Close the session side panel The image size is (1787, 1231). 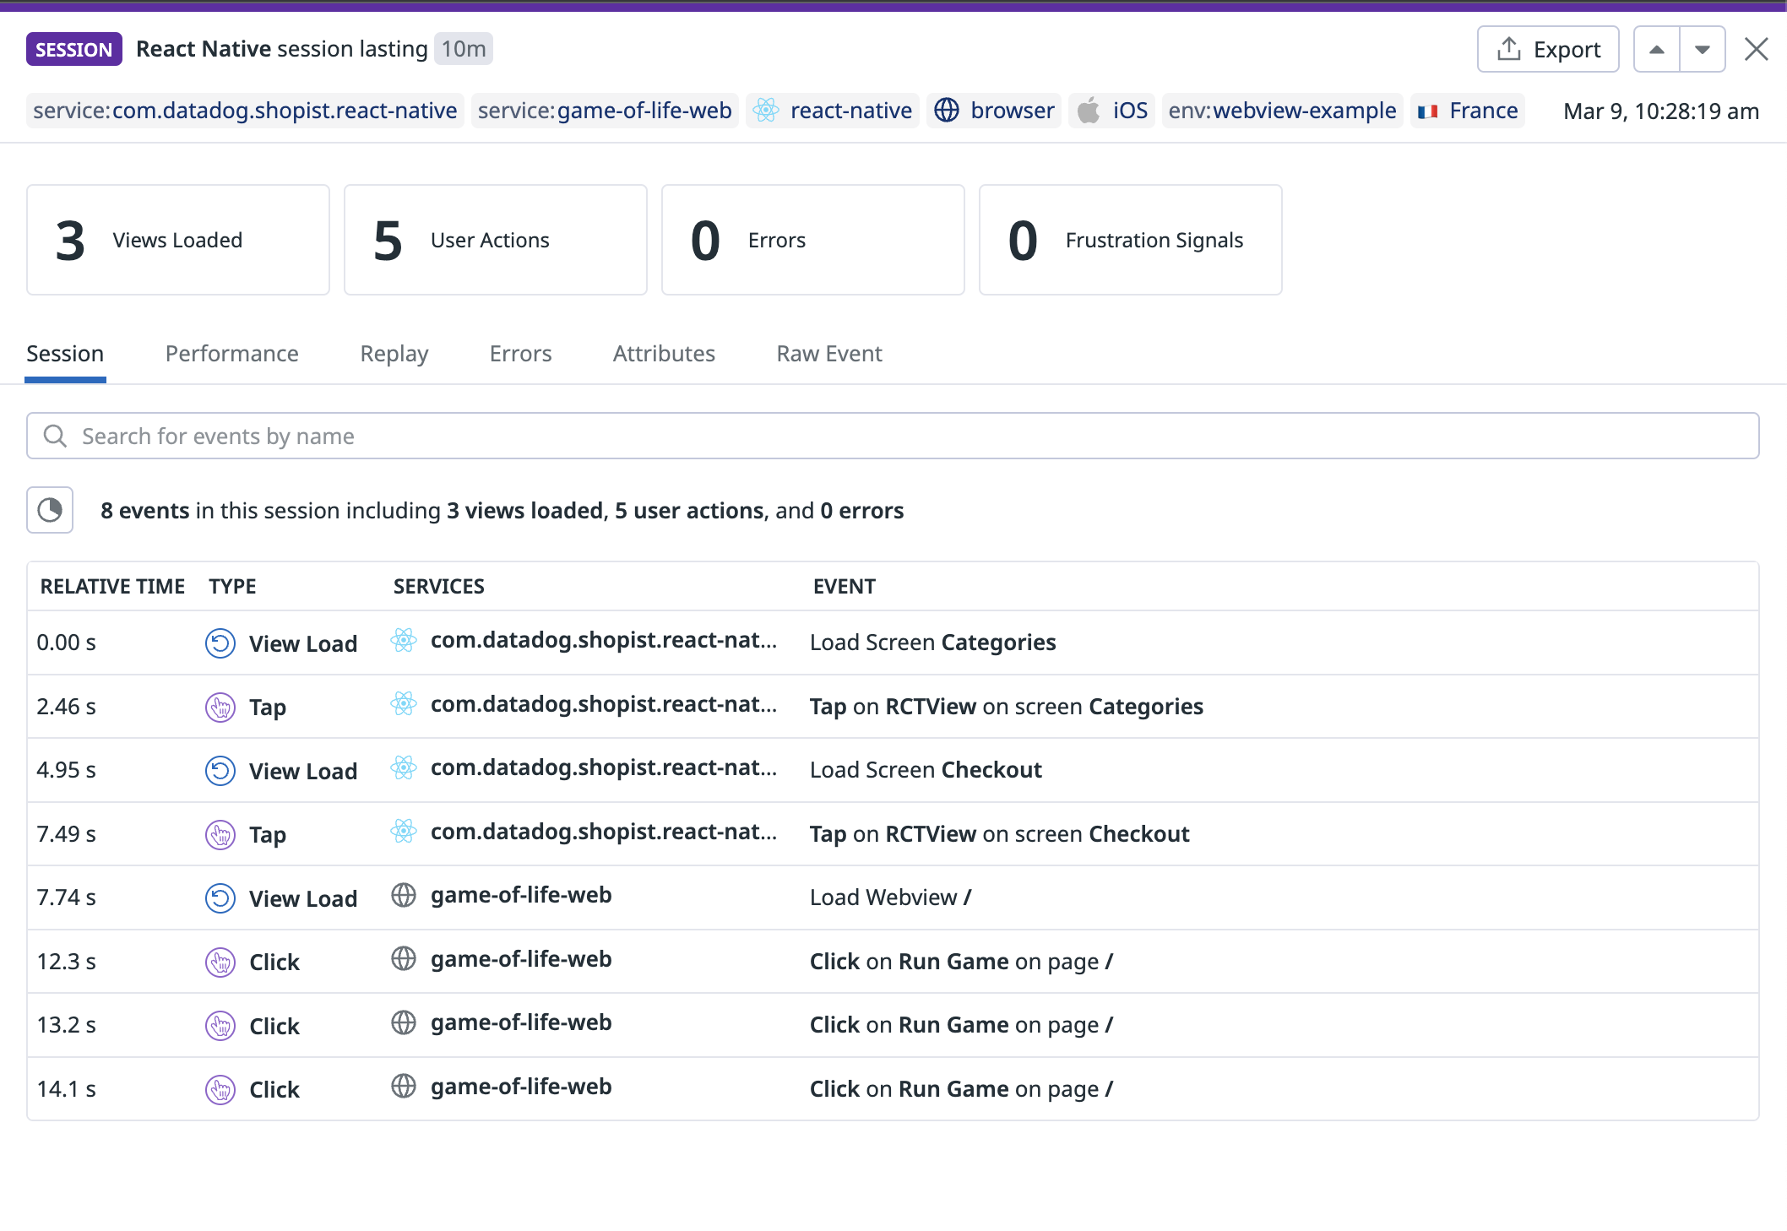[1757, 50]
